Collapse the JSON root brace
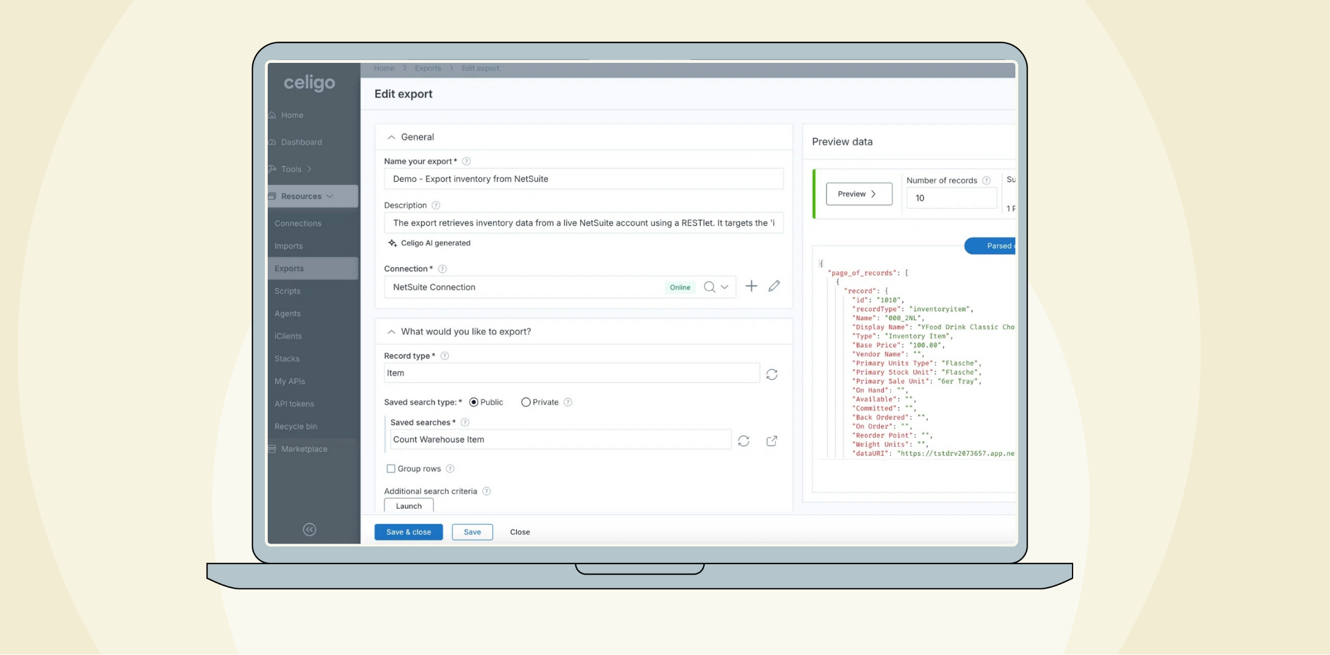 coord(821,264)
